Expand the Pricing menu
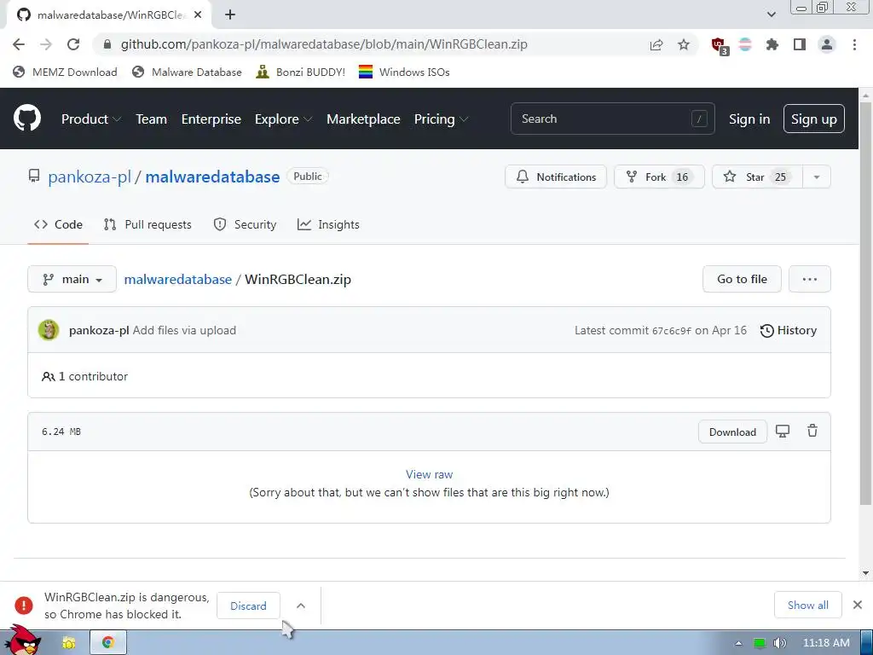The height and width of the screenshot is (655, 873). point(441,119)
